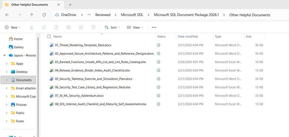Select Scans folder in sidebar

20,121
